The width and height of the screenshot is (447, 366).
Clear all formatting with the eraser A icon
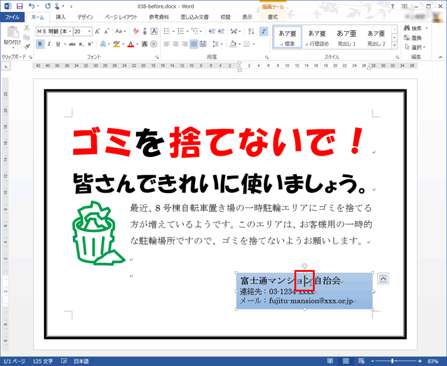point(136,32)
